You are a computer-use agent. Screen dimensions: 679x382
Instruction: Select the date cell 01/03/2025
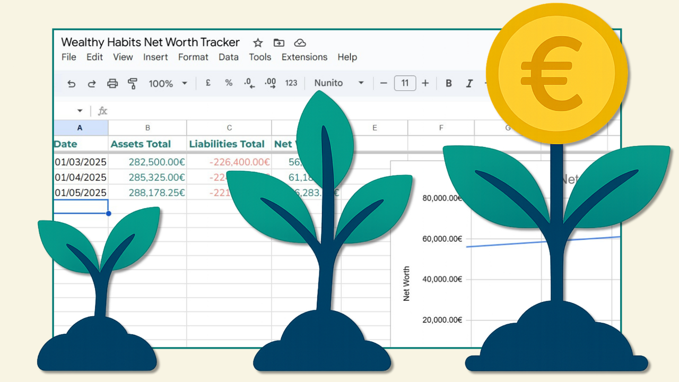click(x=81, y=162)
